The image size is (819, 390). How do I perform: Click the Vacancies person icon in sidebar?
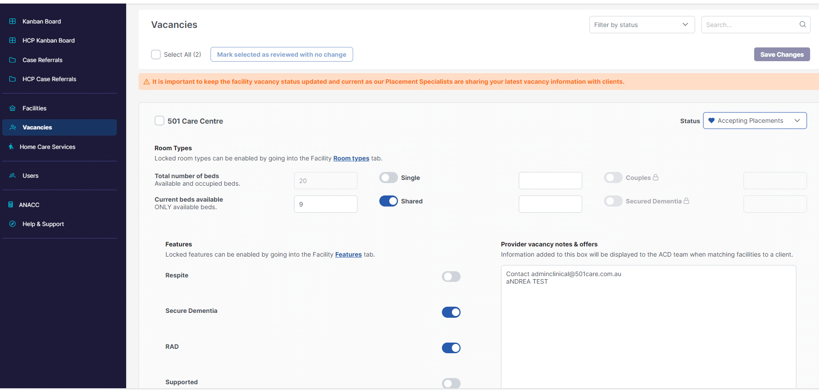(12, 127)
